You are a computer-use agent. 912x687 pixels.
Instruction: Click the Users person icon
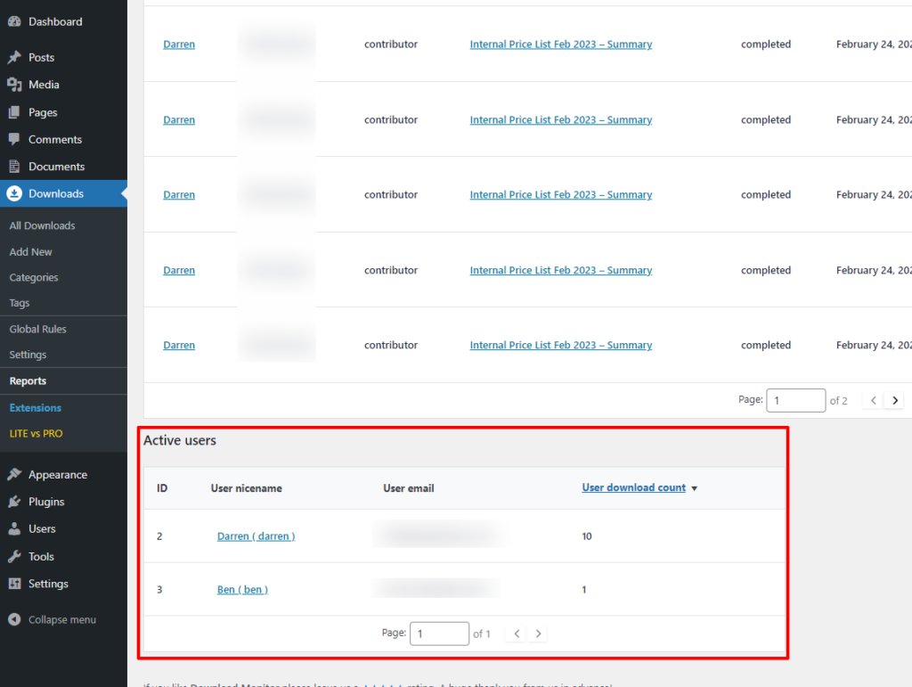tap(14, 528)
